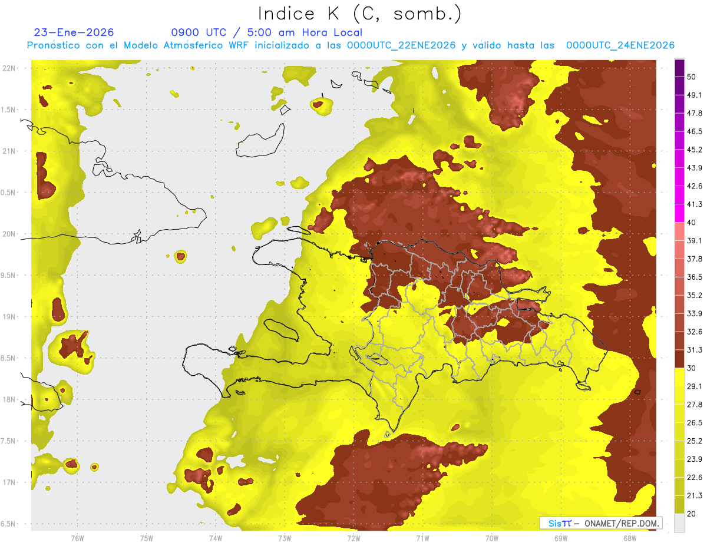
Task: Click the WRF model forecast description line
Action: coord(350,45)
